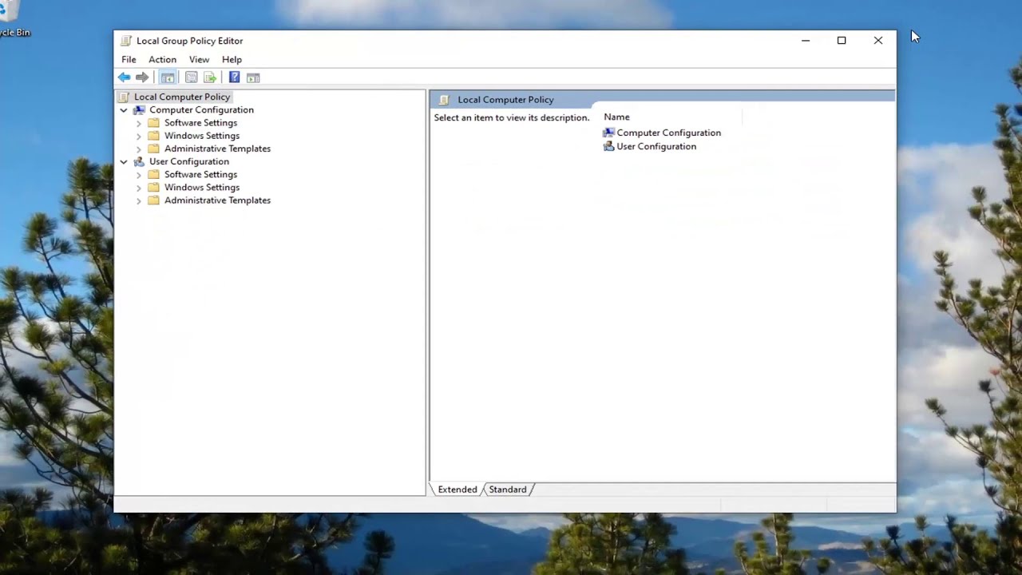Maximize the Local Group Policy Editor window
1022x575 pixels.
842,41
